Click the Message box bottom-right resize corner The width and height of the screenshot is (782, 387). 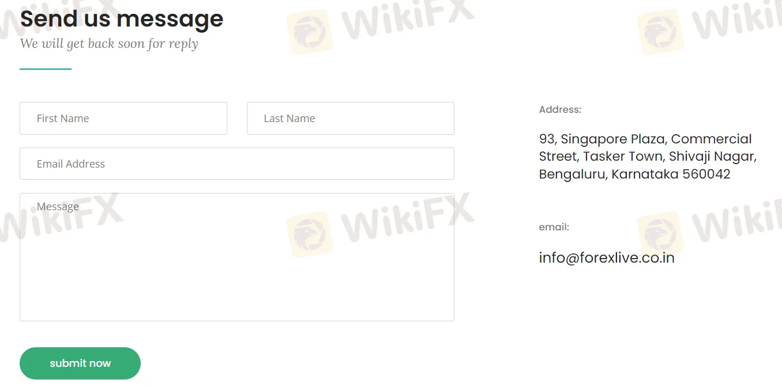pos(450,317)
